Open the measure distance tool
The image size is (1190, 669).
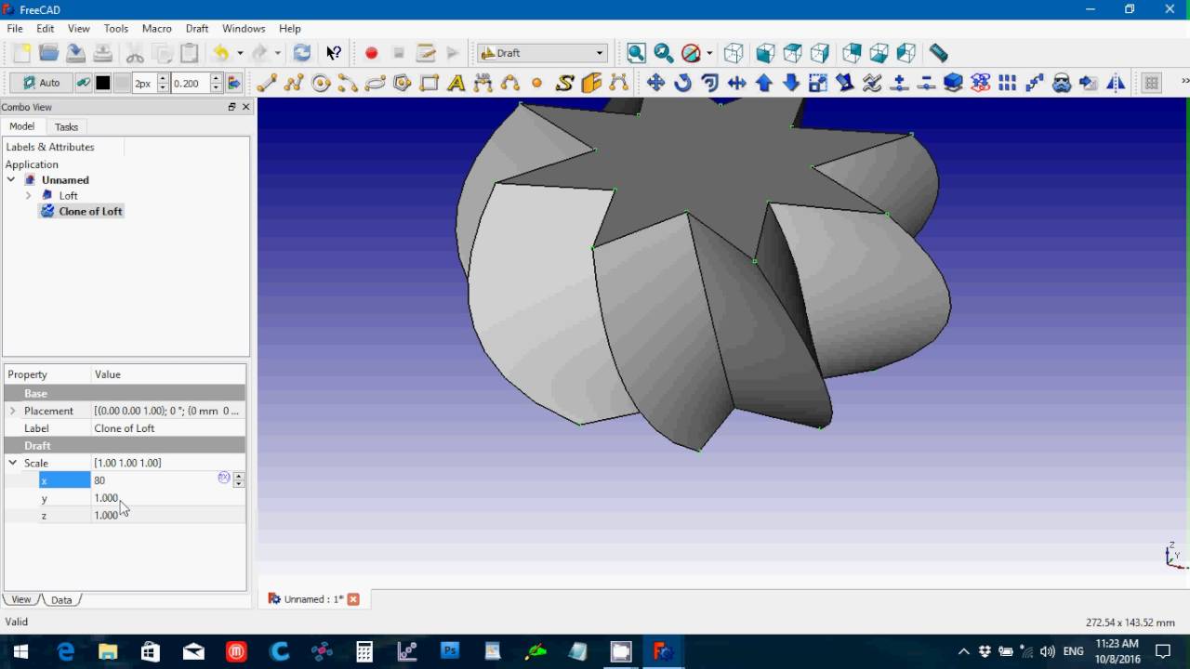point(938,53)
